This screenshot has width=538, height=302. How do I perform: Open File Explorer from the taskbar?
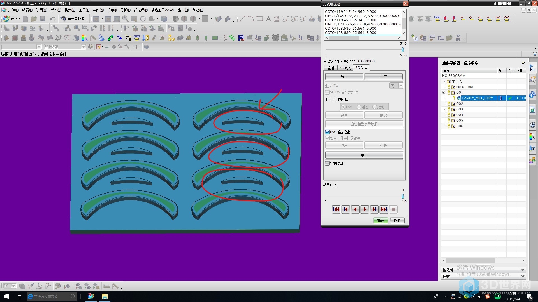pyautogui.click(x=105, y=296)
